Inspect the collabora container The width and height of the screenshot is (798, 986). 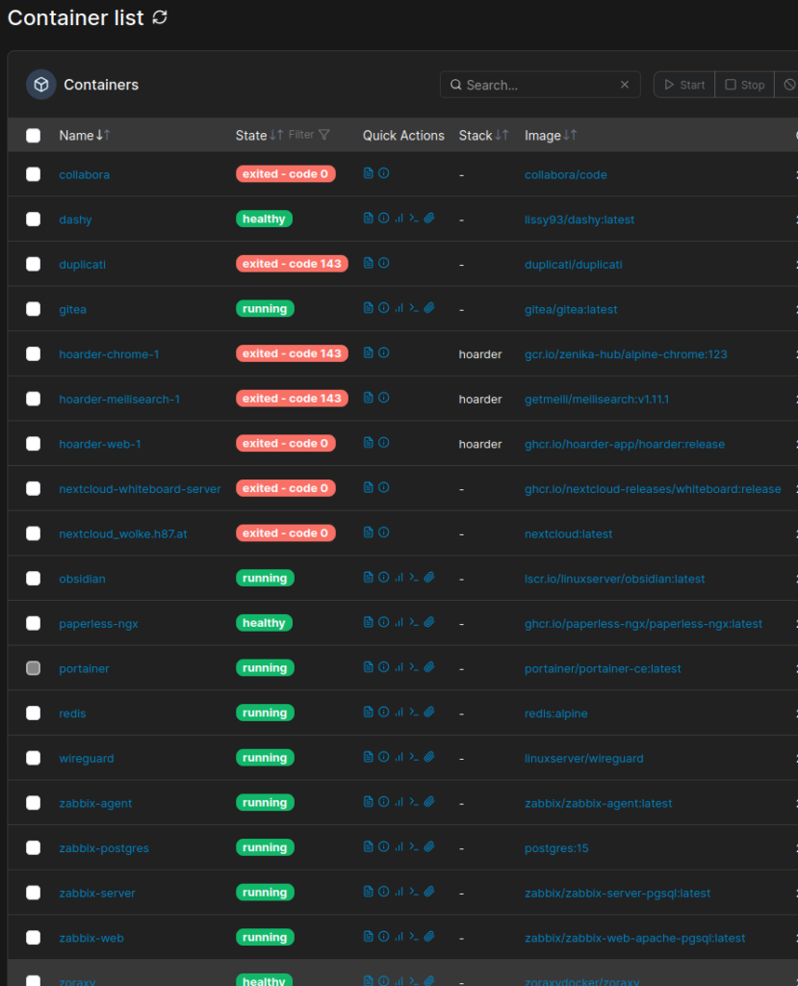click(383, 173)
